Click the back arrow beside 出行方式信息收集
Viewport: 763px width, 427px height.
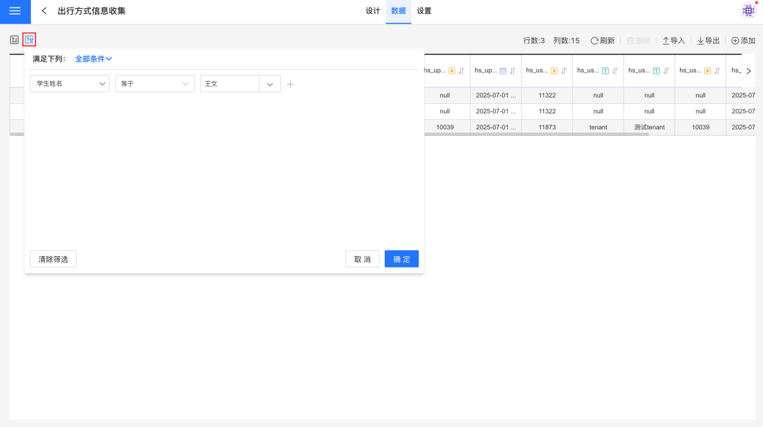(x=45, y=11)
